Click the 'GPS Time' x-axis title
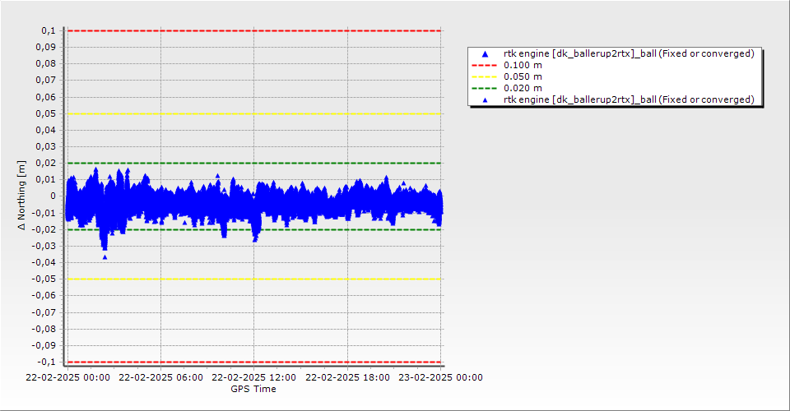The height and width of the screenshot is (411, 790). 253,389
